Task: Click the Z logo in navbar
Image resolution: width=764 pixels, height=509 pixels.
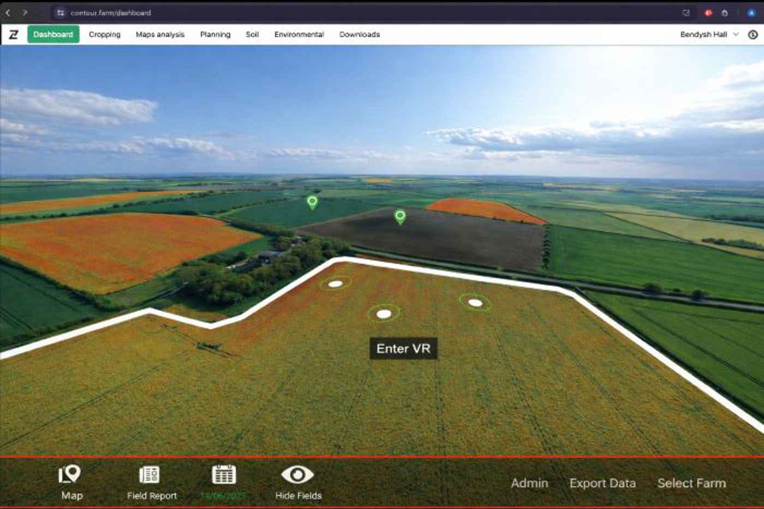Action: (x=14, y=34)
